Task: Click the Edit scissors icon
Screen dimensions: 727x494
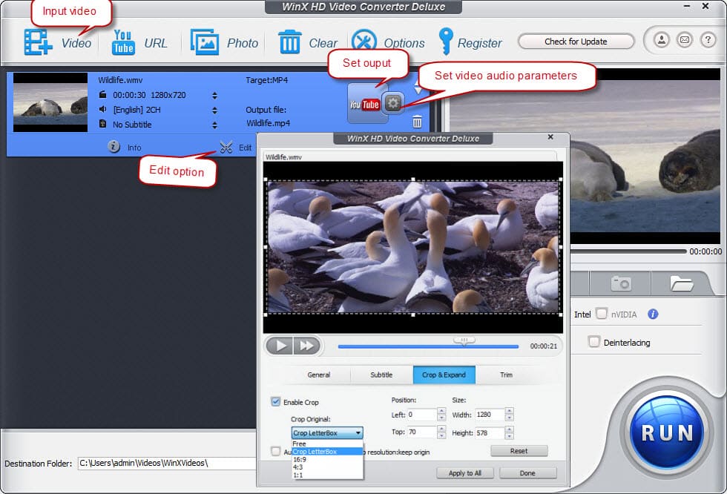Action: pos(226,147)
